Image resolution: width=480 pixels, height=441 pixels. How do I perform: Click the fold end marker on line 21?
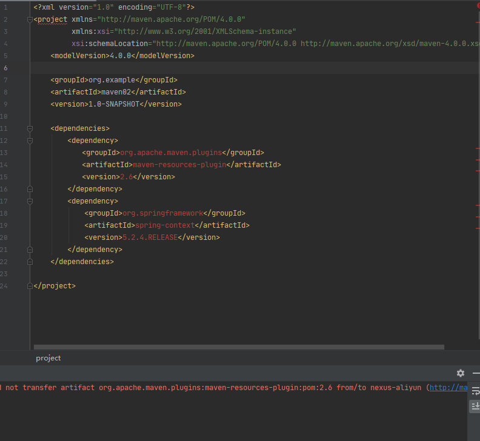coord(30,250)
